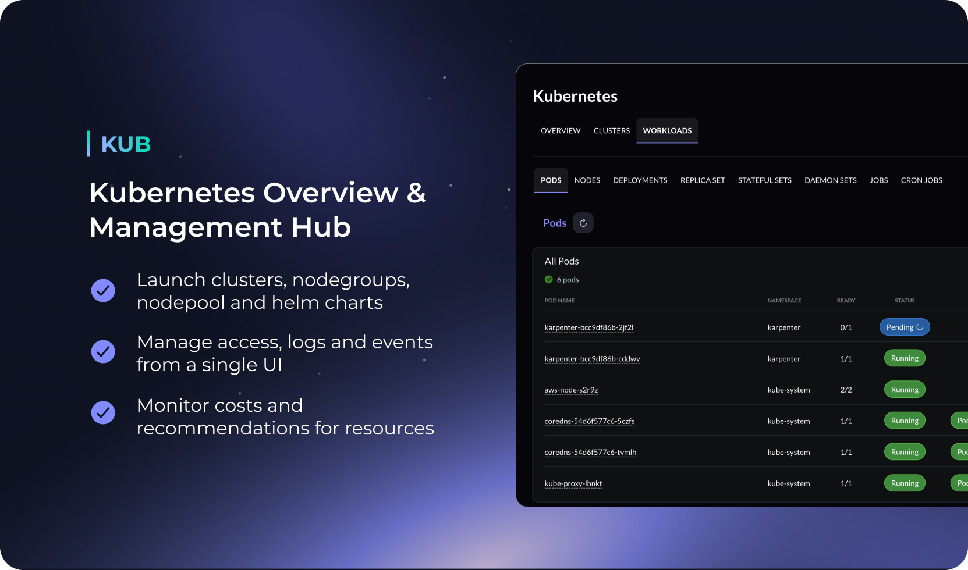Screen dimensions: 968x570
Task: Open the Overview tab
Action: click(x=561, y=131)
